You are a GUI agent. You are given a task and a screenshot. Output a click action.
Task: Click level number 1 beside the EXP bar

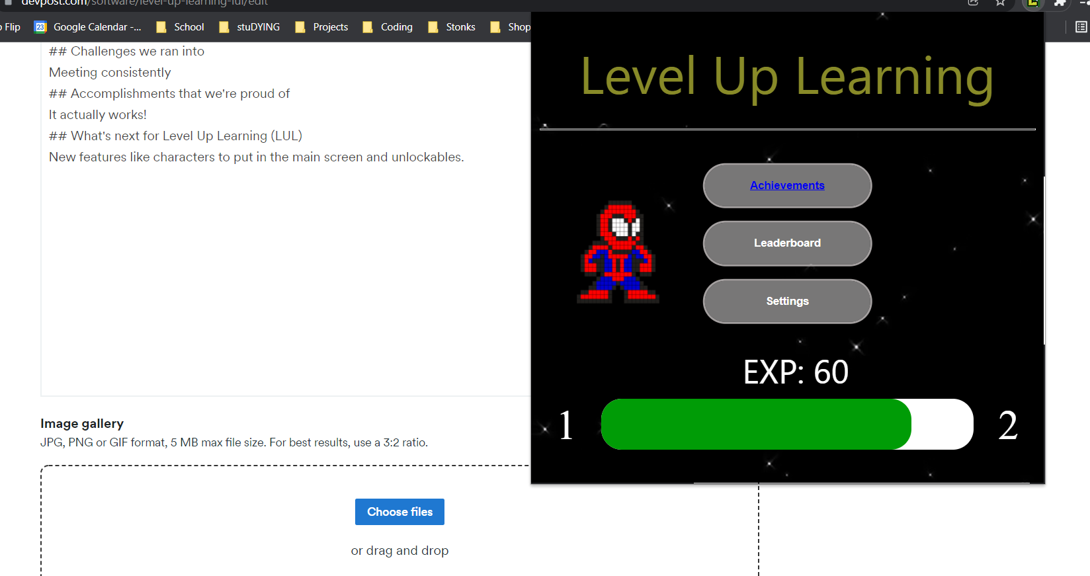pos(566,425)
